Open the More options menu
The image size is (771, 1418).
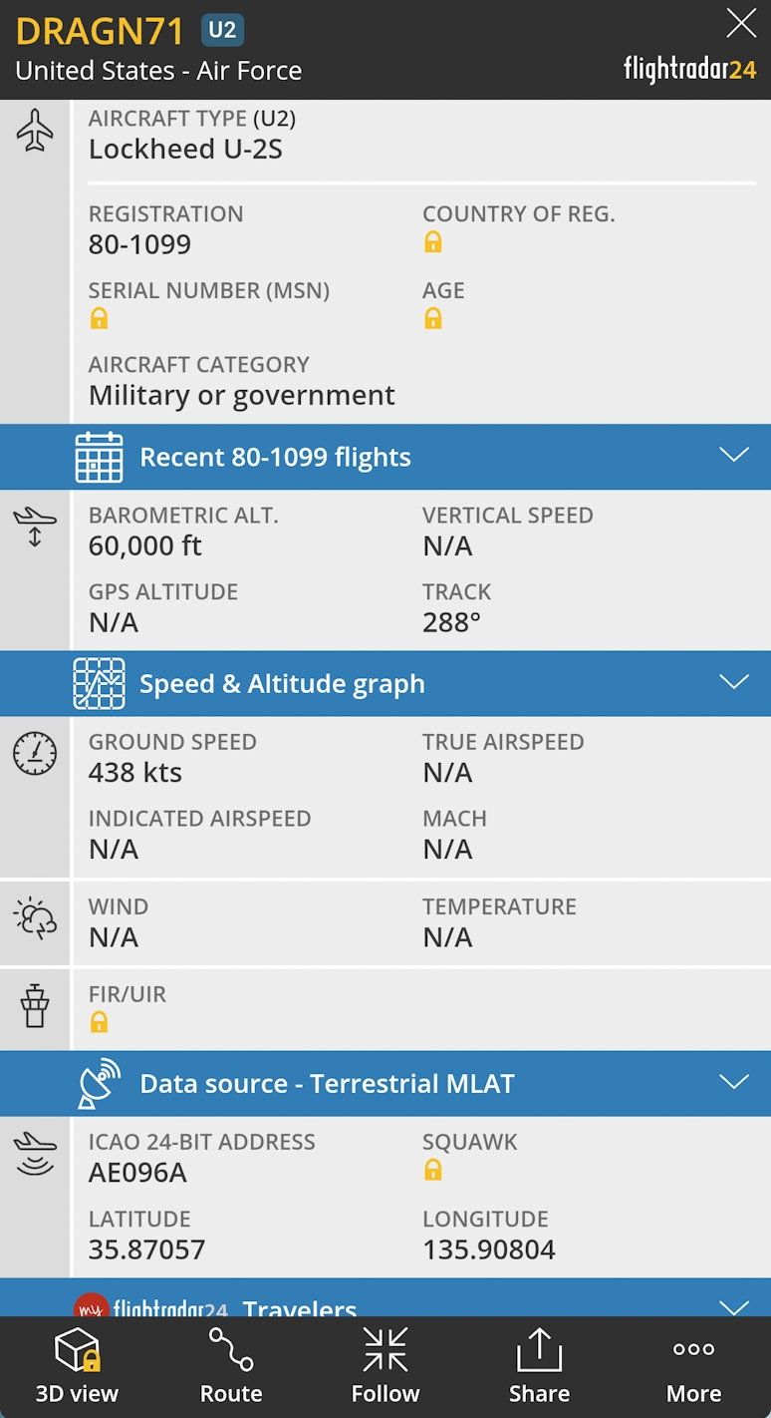tap(693, 1350)
